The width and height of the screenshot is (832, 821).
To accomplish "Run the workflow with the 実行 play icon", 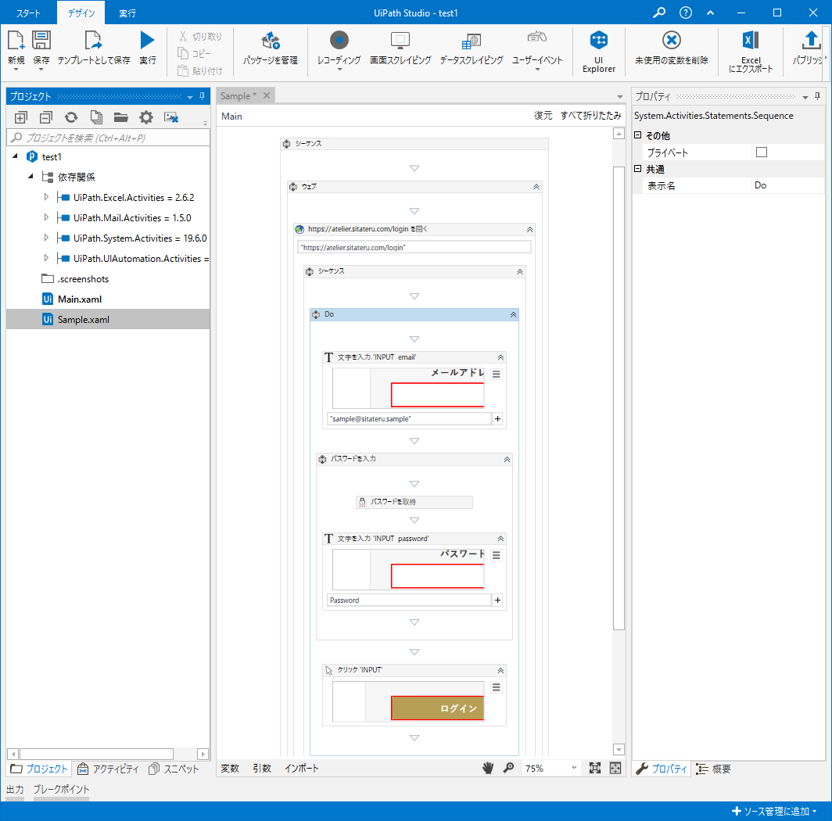I will pos(148,41).
